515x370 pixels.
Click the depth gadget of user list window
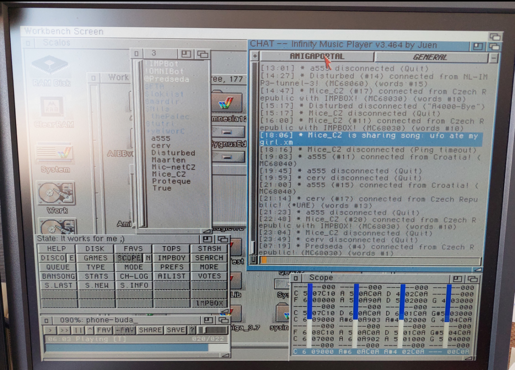pos(202,54)
